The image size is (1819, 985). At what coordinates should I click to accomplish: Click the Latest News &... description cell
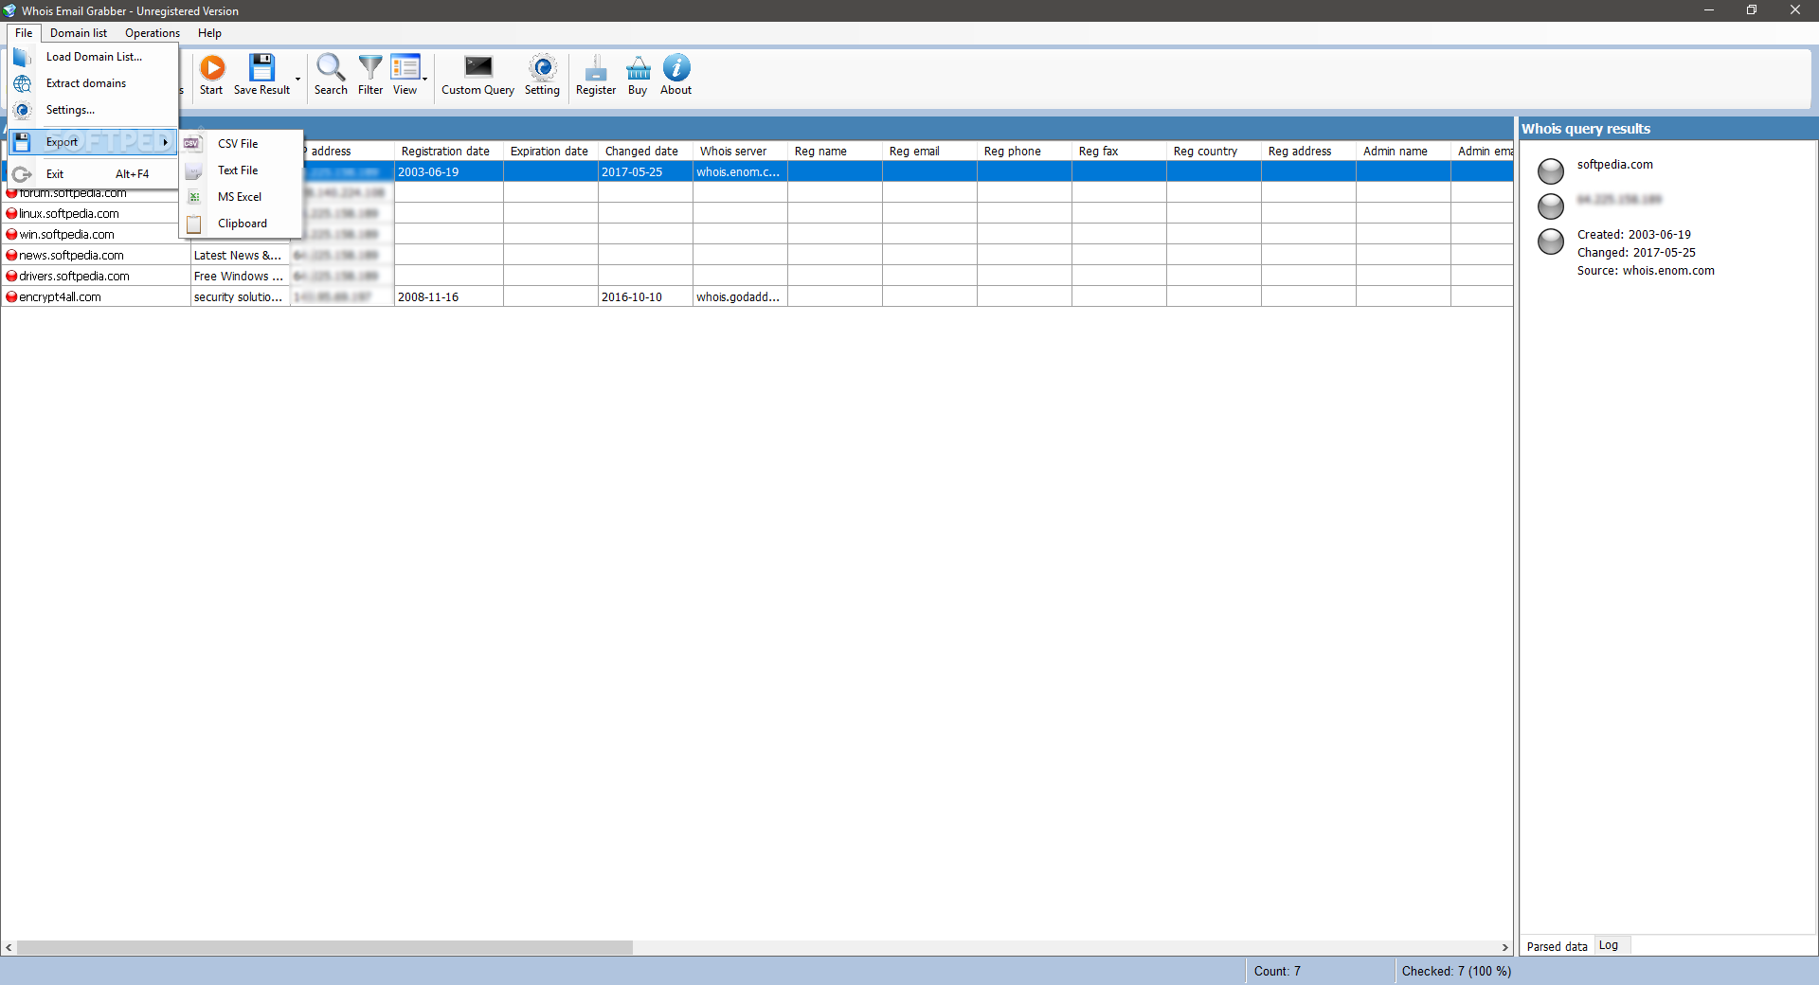[240, 256]
